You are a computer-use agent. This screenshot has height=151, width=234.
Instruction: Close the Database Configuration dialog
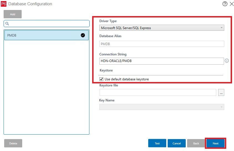(x=232, y=4)
